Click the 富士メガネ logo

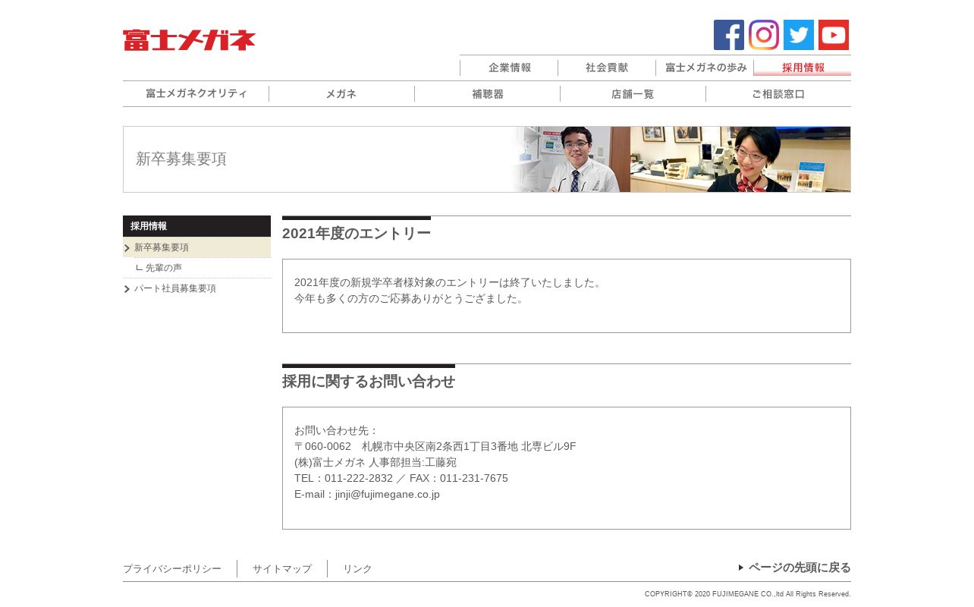pyautogui.click(x=189, y=40)
